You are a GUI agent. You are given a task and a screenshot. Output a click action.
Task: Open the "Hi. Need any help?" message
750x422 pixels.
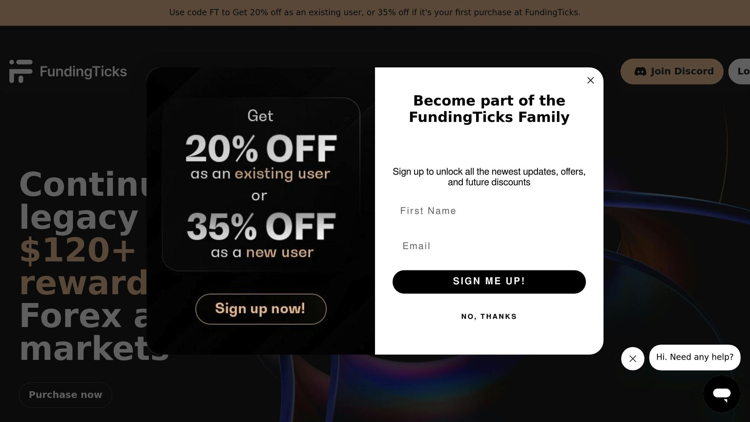click(x=694, y=357)
